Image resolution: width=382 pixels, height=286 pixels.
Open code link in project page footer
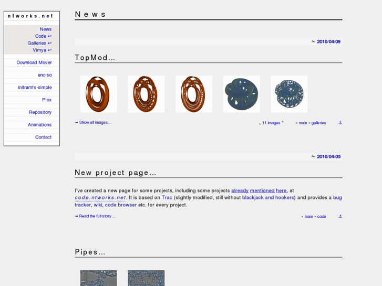coord(322,217)
